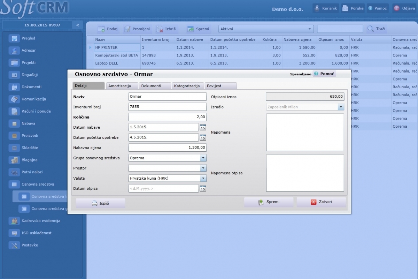Screen dimensions: 418x279
Task: Sort by the Količina column header
Action: coord(271,39)
